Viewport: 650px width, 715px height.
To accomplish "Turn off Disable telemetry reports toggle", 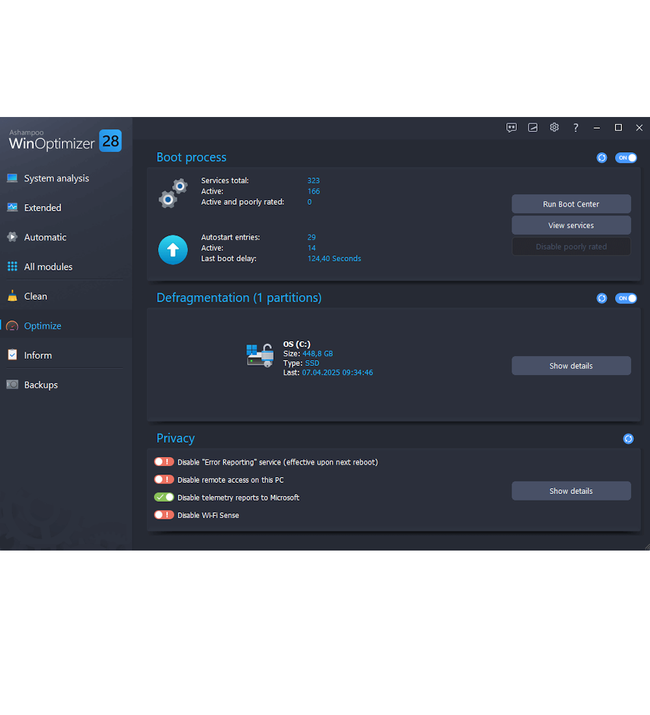I will point(164,497).
